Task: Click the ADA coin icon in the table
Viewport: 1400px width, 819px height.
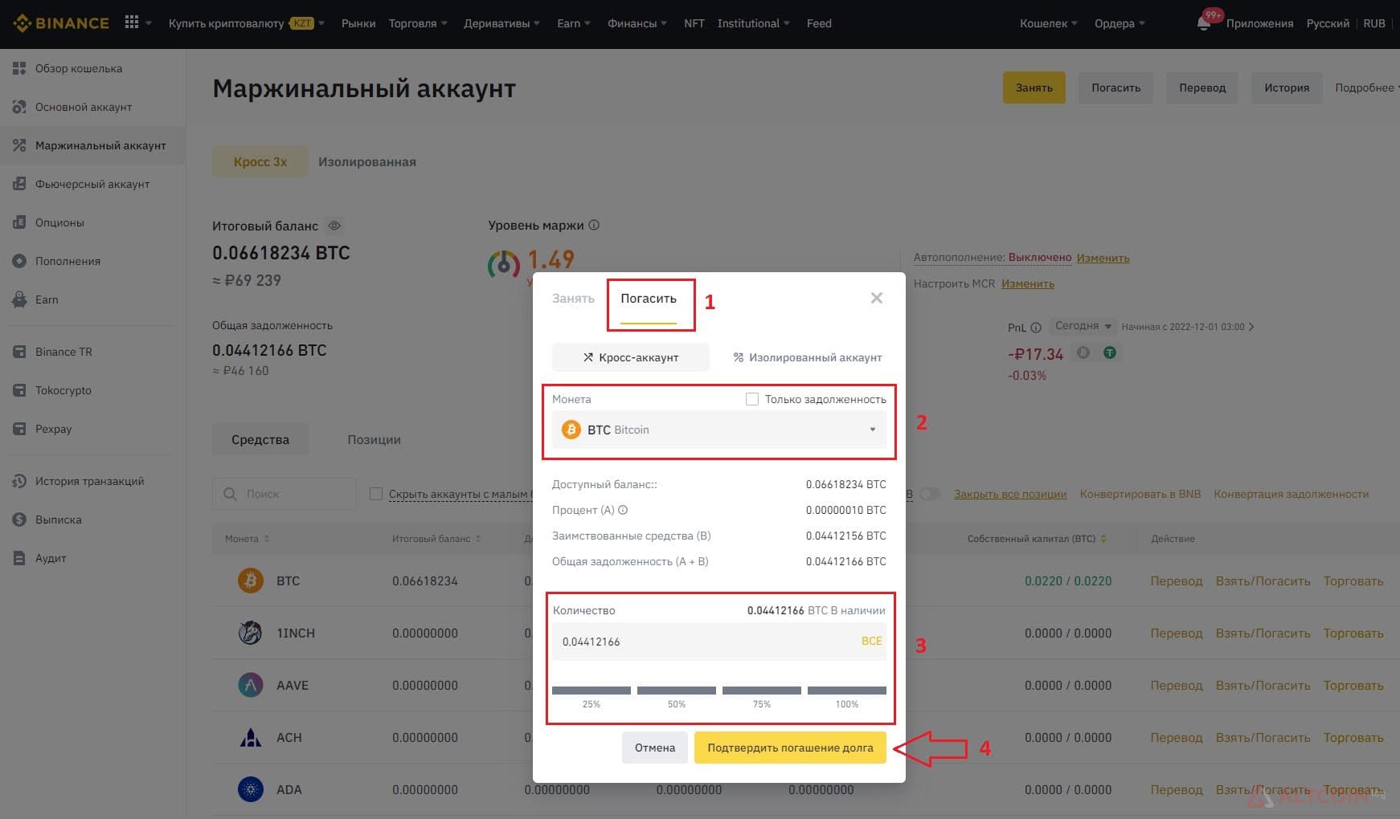Action: click(x=251, y=789)
